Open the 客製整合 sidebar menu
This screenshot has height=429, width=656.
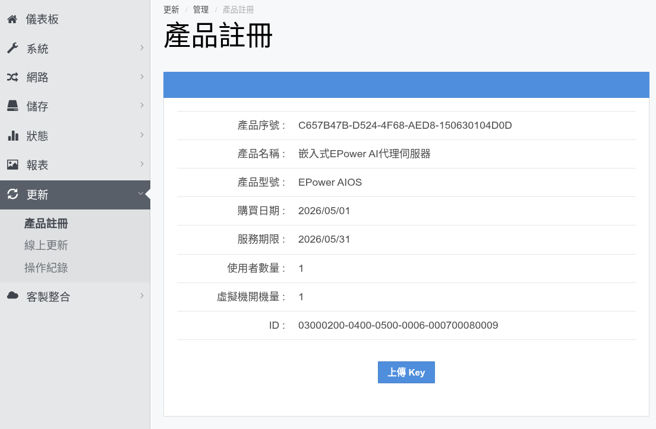click(x=75, y=297)
